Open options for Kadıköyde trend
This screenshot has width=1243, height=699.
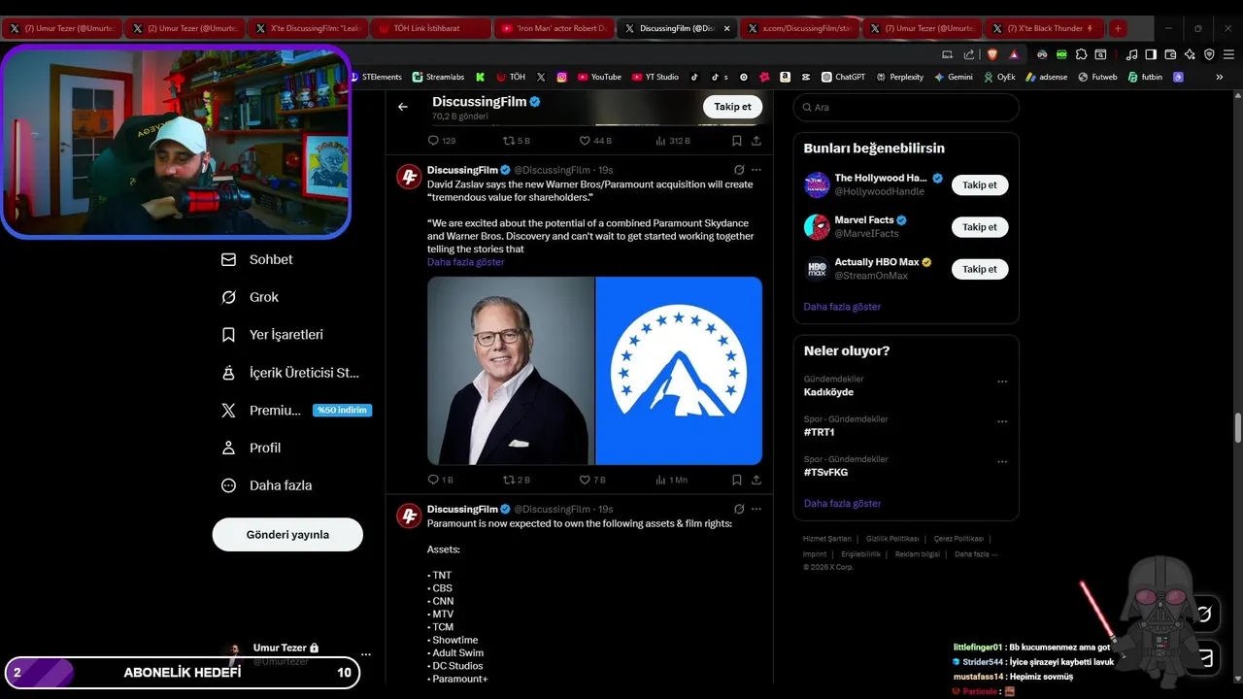[1002, 382]
